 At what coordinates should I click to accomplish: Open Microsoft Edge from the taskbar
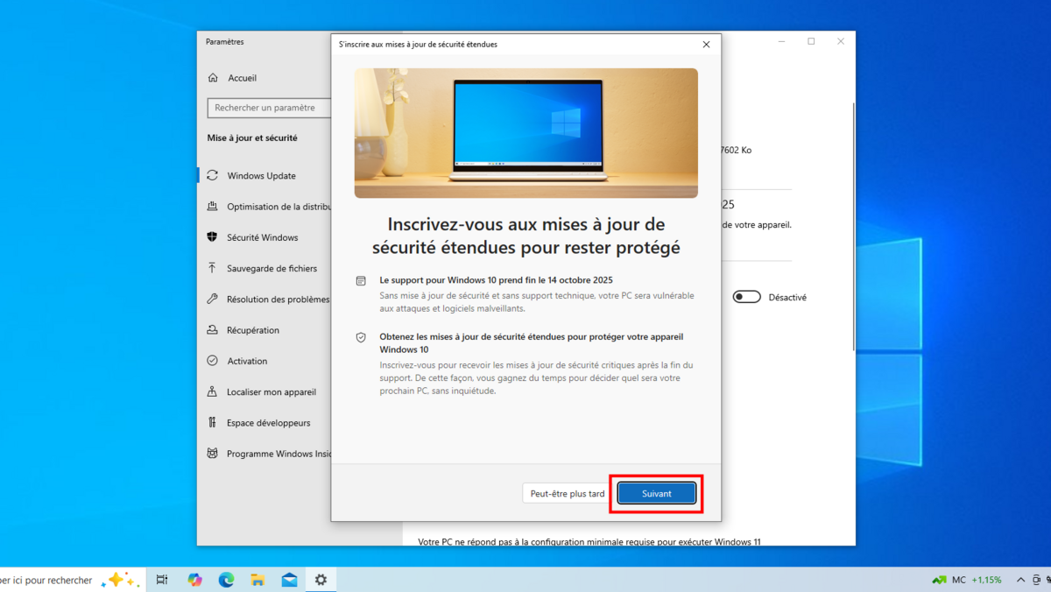(226, 580)
